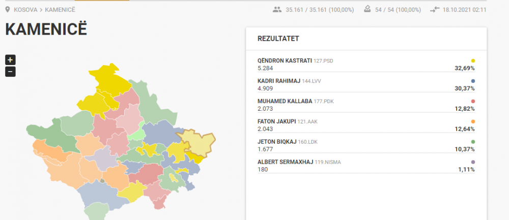Select Kadri Rahimaj result row

click(366, 85)
